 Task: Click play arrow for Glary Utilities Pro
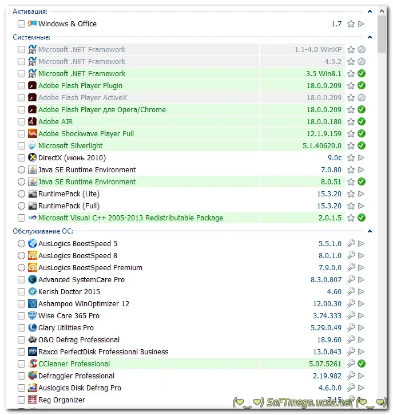[x=361, y=328]
